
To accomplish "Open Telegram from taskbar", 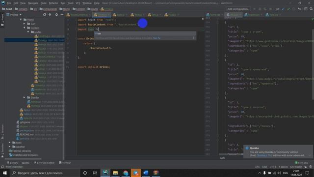I will click(x=136, y=173).
